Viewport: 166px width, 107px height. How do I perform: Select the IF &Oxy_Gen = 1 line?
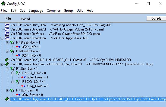click(27, 69)
